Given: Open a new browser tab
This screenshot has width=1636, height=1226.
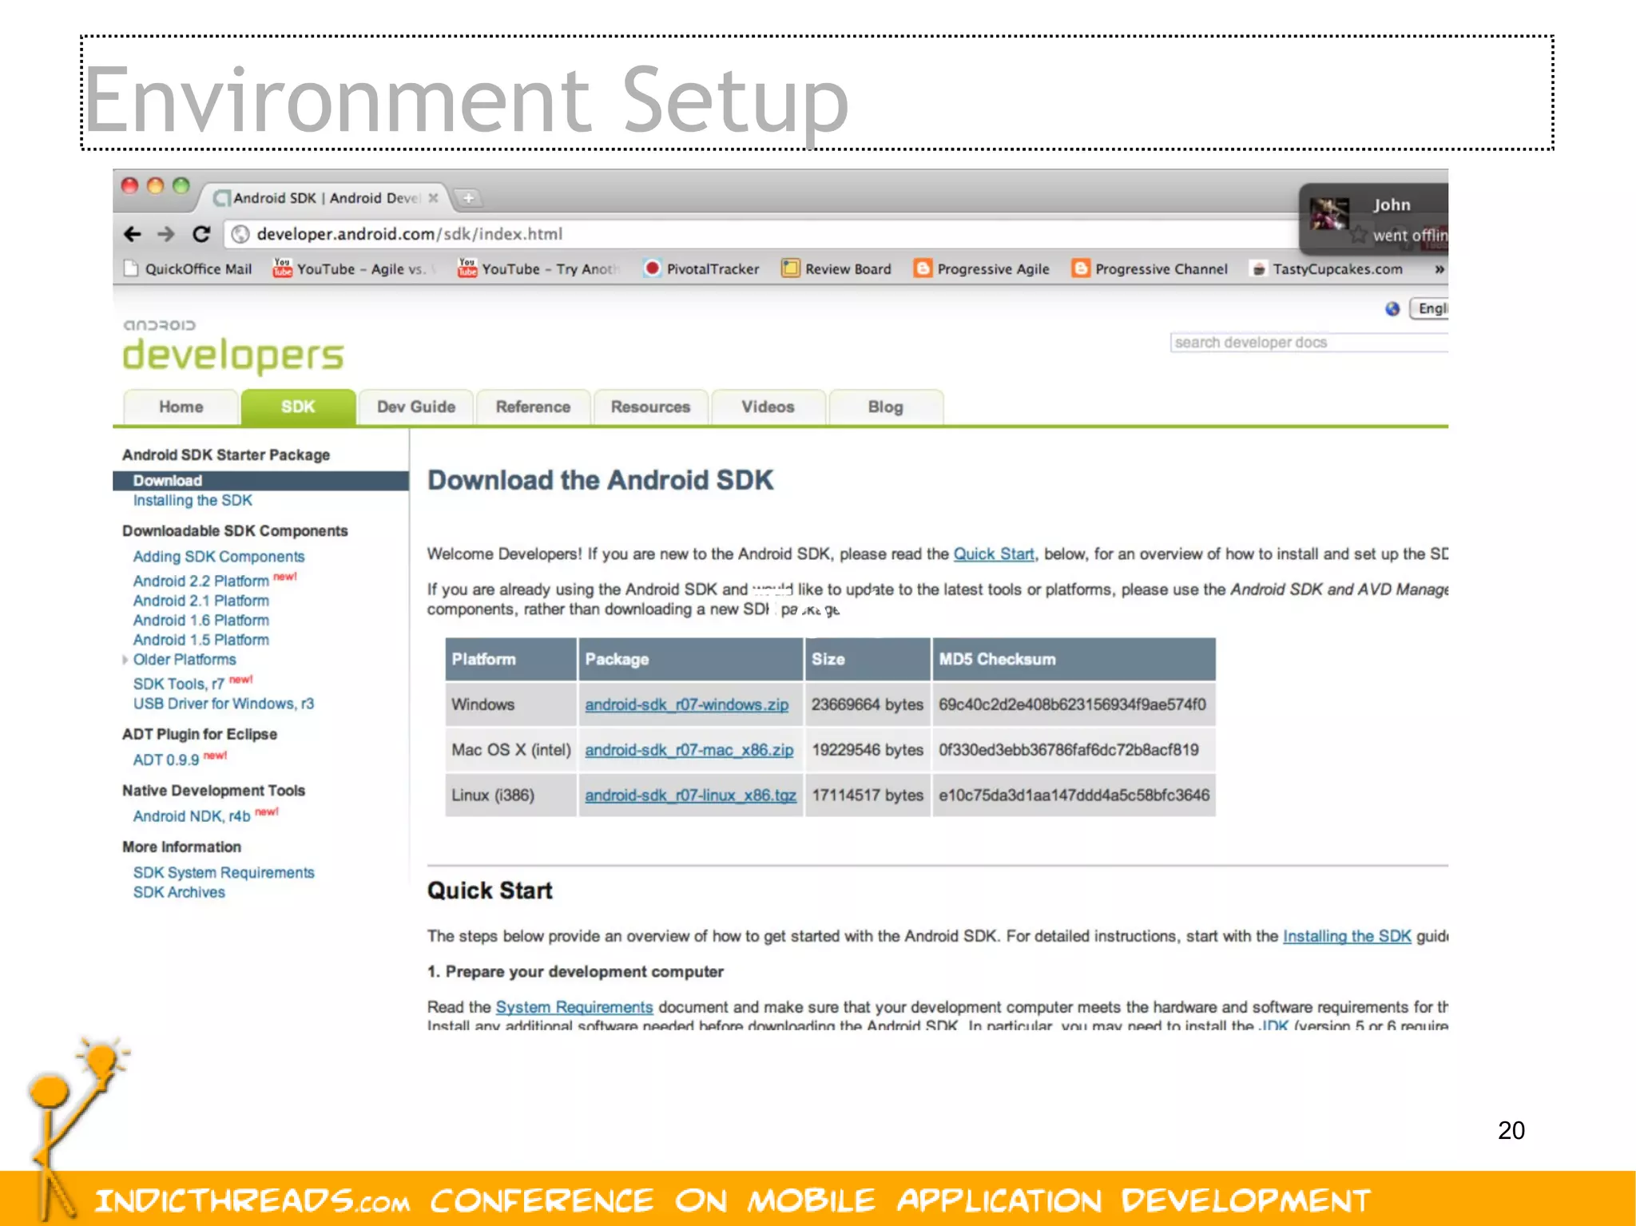Looking at the screenshot, I should pyautogui.click(x=469, y=198).
